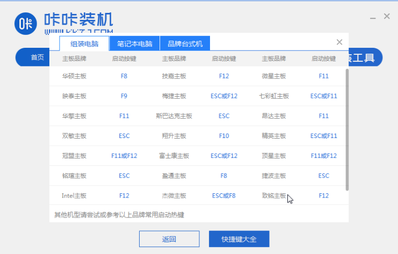Viewport: 398px width, 254px height.
Task: Click the hotkey list vertical scrollbar
Action: click(346, 129)
